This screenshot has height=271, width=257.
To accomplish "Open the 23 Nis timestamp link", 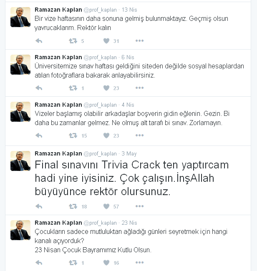I will [129, 223].
